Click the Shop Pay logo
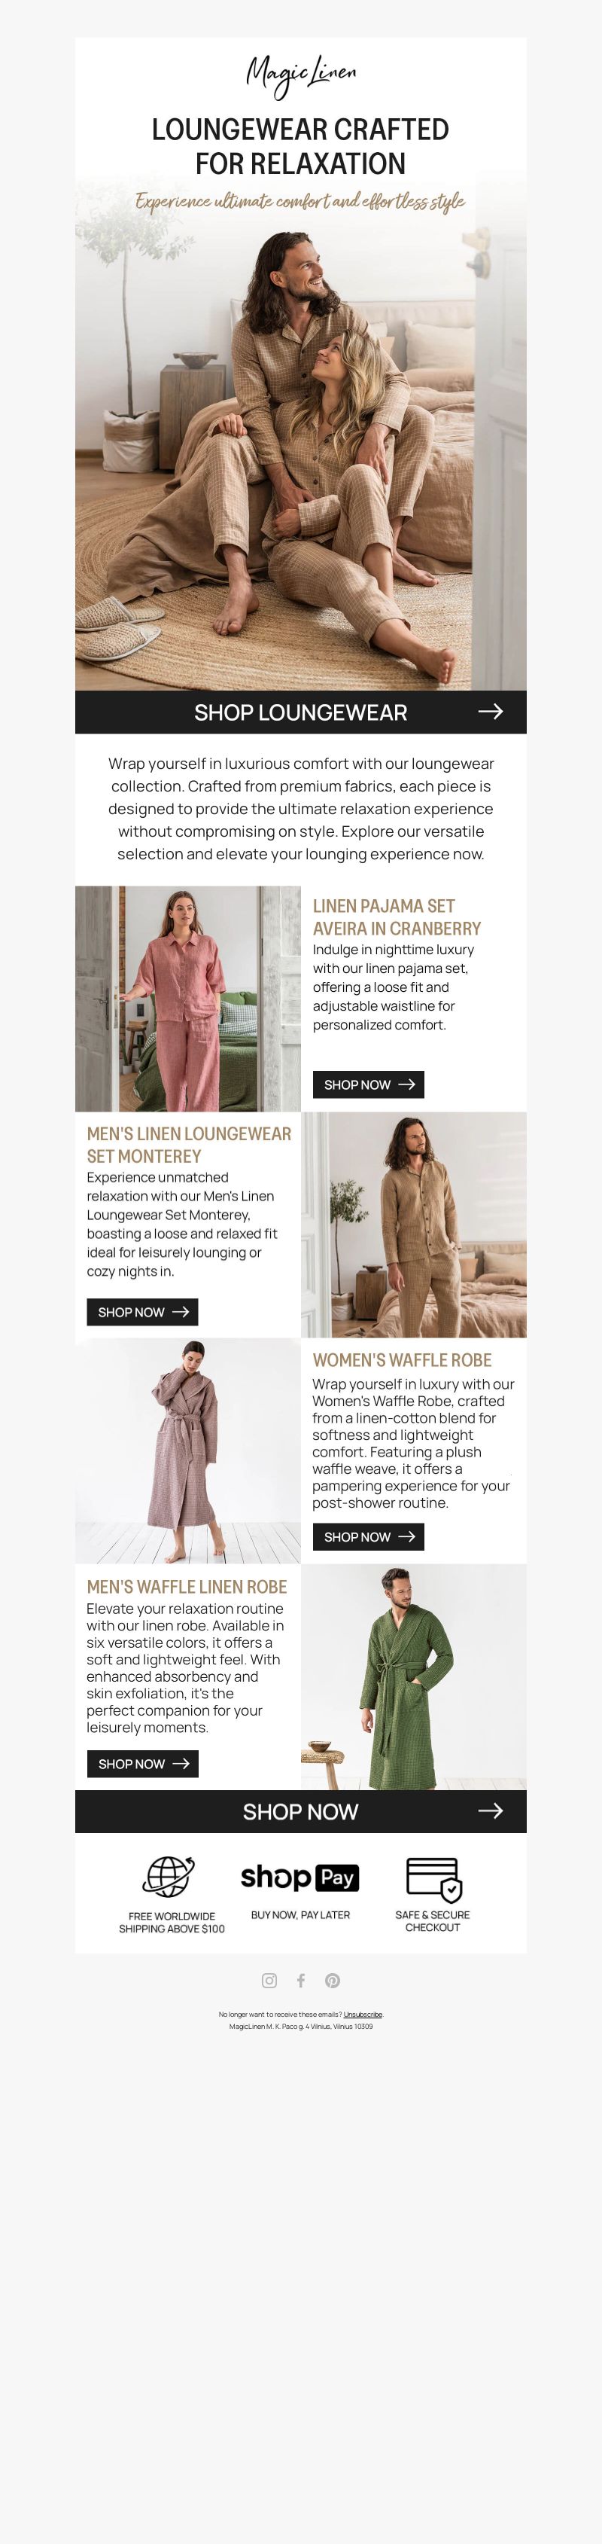Image resolution: width=602 pixels, height=2544 pixels. pos(300,1877)
